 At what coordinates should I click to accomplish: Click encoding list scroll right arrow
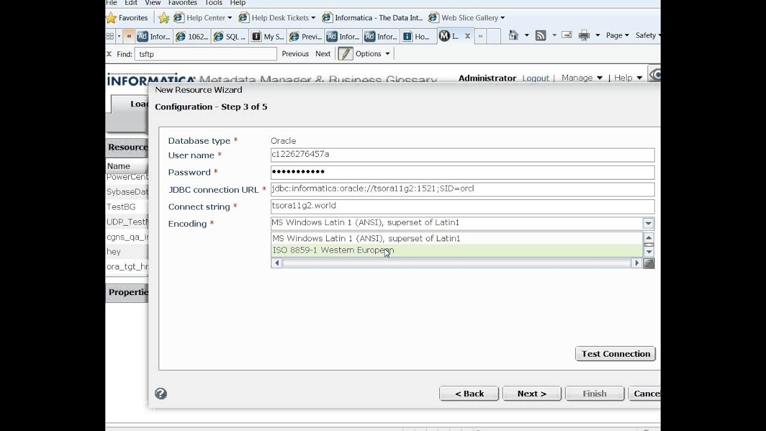[x=637, y=263]
